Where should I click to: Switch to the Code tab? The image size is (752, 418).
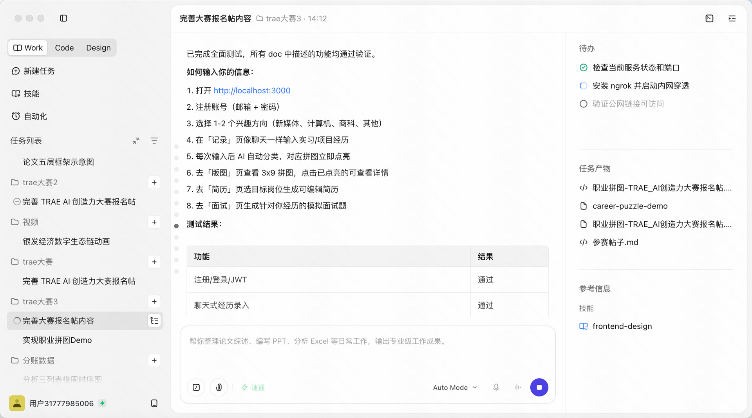64,48
